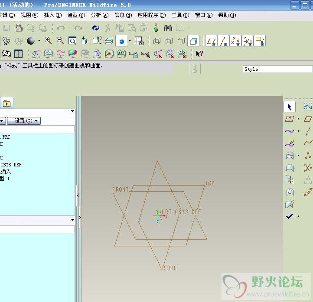Click the zoom in magnifier icon
The image size is (313, 302).
[x=48, y=41]
